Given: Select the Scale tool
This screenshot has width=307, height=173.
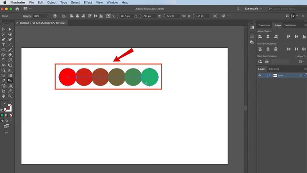Looking at the screenshot, I should click(x=10, y=60).
